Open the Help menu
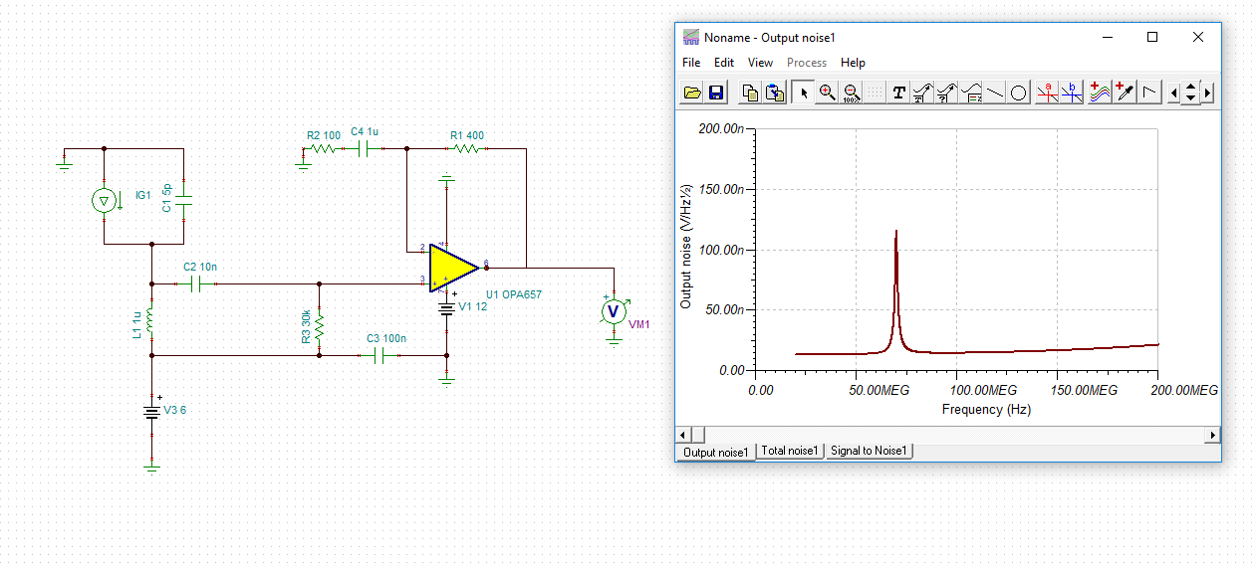1257x563 pixels. coord(853,63)
